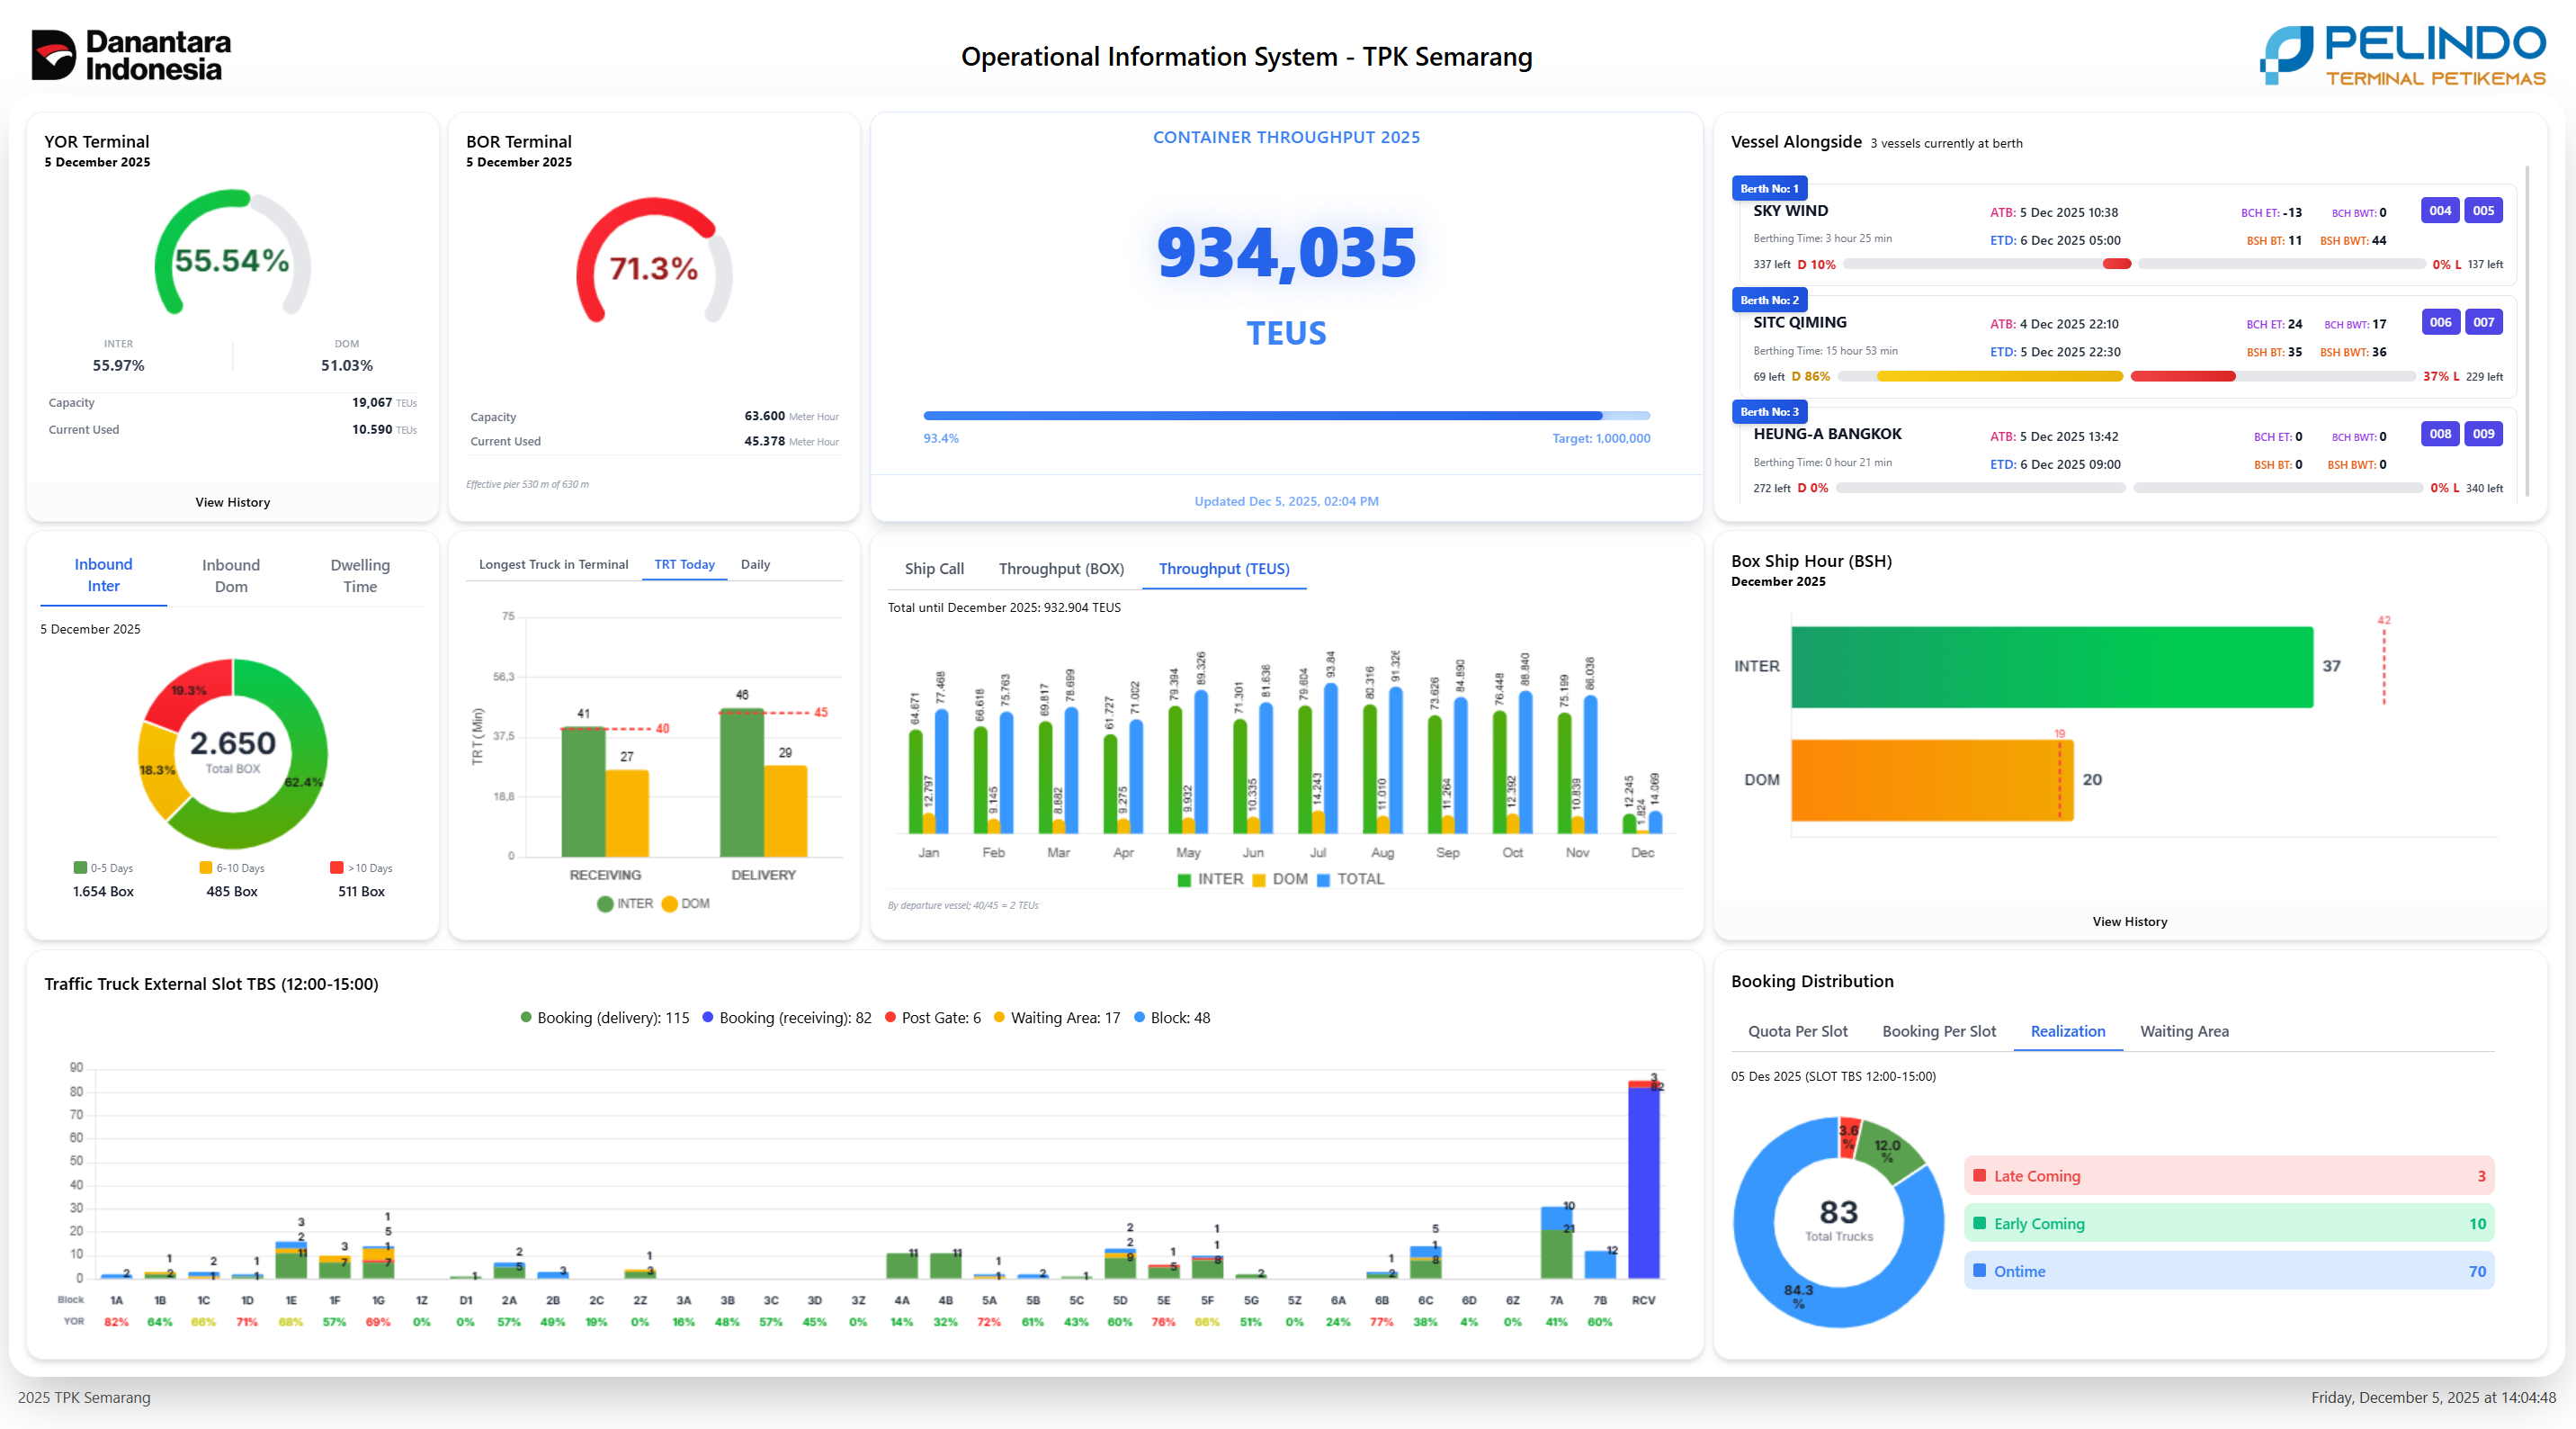Show the Waiting Area booking tab
This screenshot has width=2576, height=1429.
(2183, 1030)
